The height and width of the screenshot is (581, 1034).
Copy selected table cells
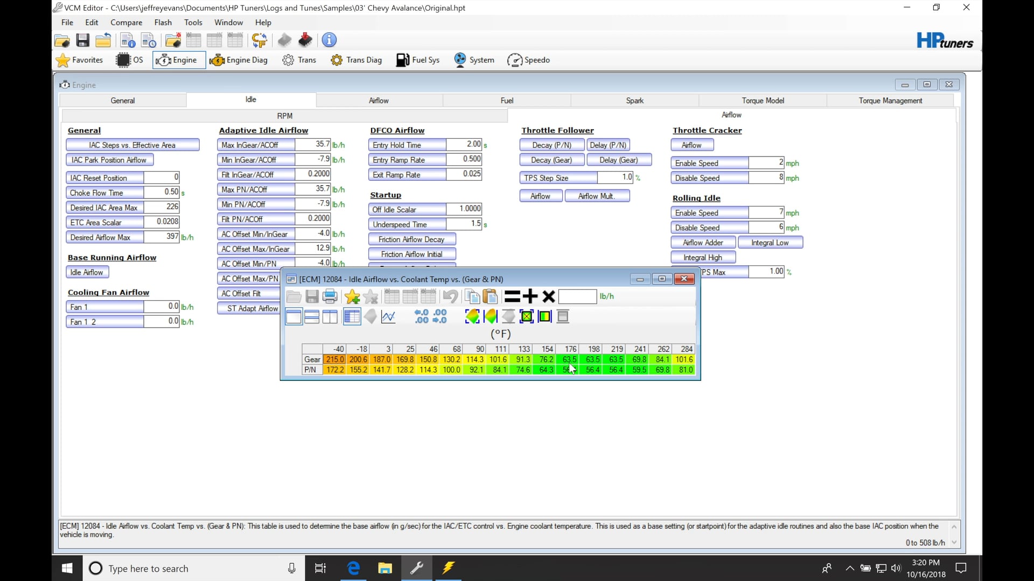click(x=472, y=296)
